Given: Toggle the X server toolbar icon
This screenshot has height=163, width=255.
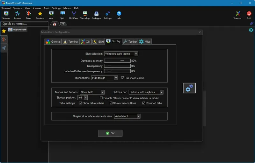Looking at the screenshot, I should pos(237,15).
